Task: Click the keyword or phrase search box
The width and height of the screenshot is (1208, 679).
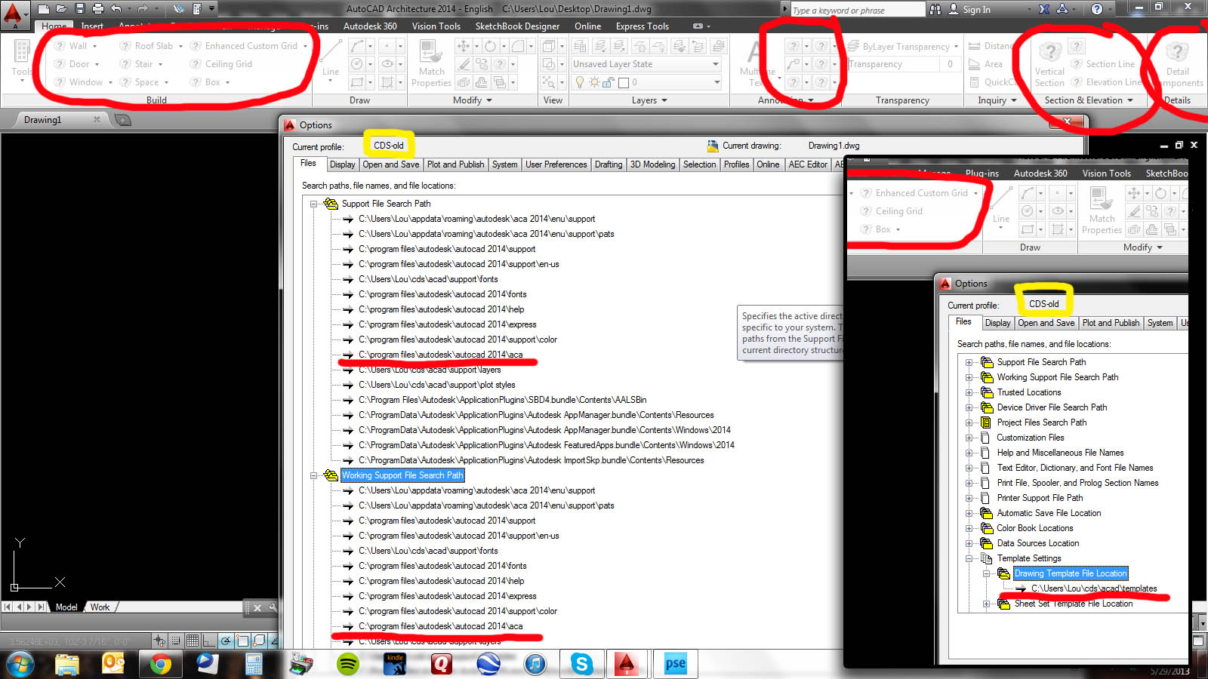Action: pos(858,10)
